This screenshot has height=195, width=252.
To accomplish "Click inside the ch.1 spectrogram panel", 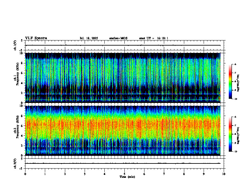I will click(x=123, y=78).
